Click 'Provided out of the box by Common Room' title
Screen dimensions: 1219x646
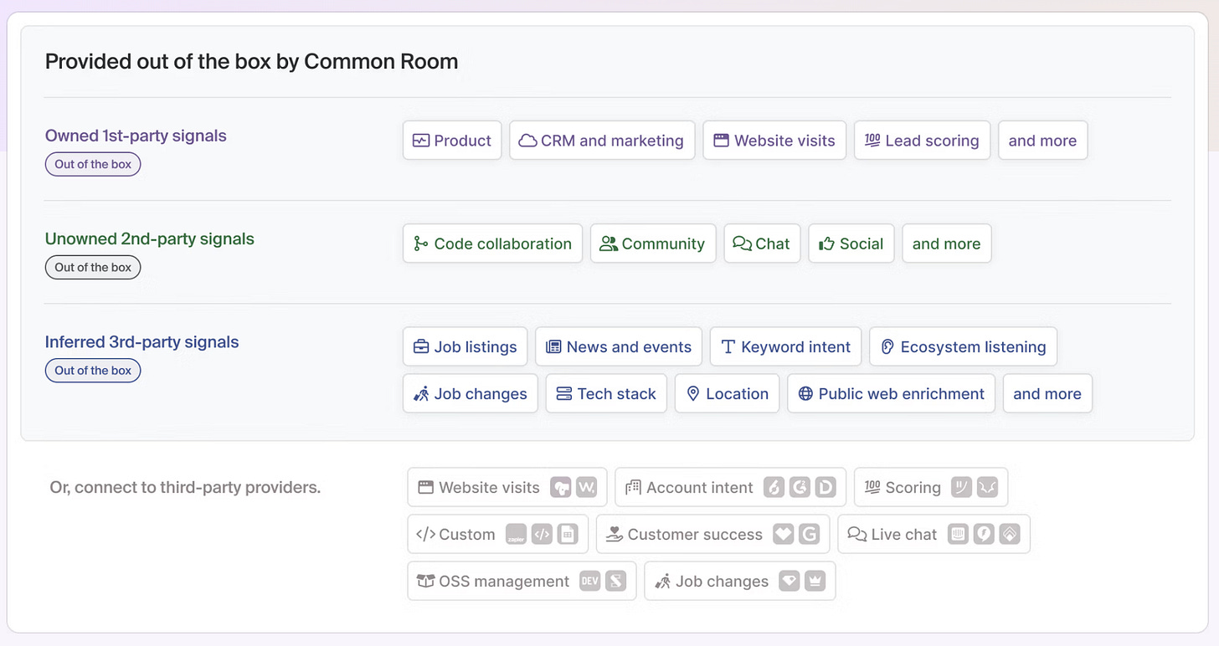(251, 61)
